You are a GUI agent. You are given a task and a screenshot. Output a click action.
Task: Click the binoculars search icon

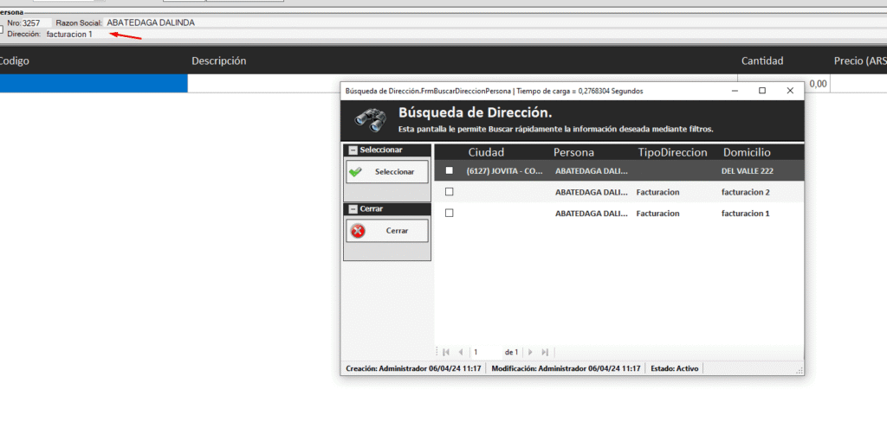(370, 119)
